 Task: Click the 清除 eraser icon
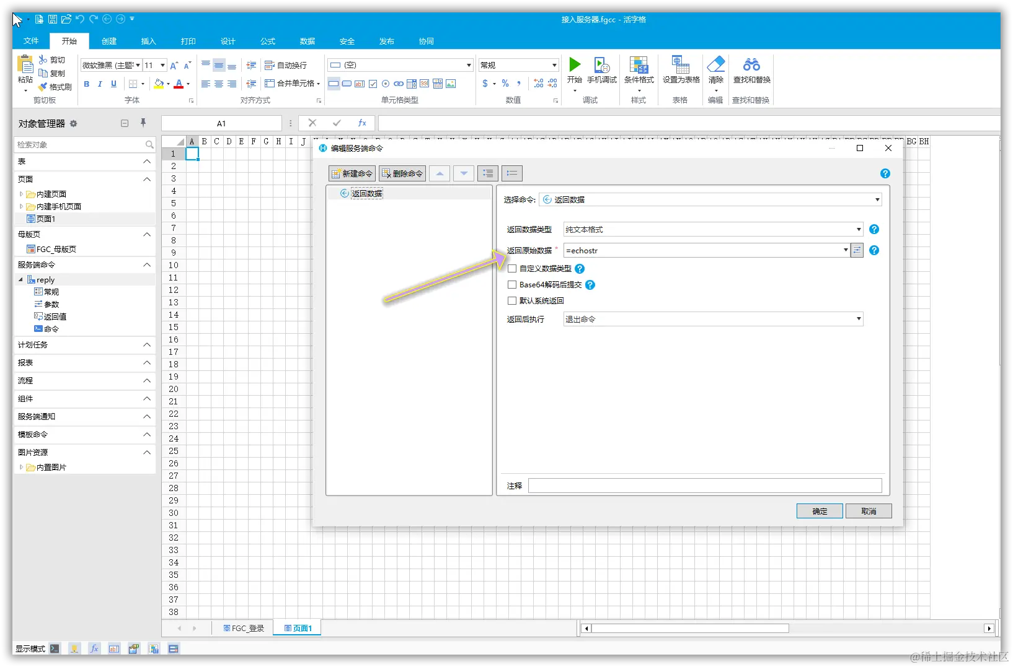coord(716,64)
